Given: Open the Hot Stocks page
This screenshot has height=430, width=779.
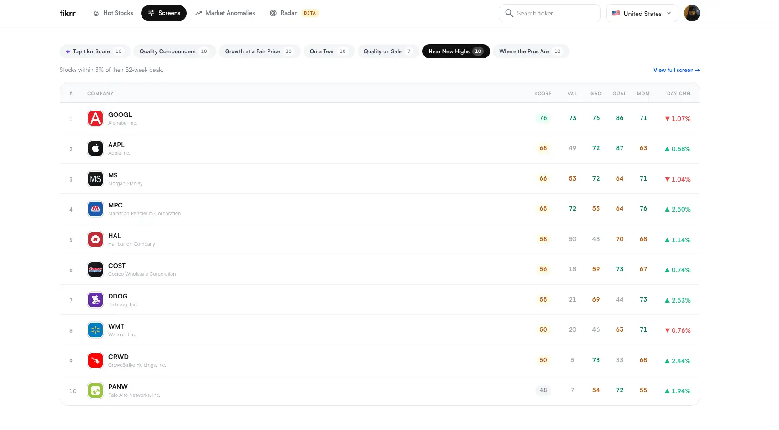Looking at the screenshot, I should [113, 13].
